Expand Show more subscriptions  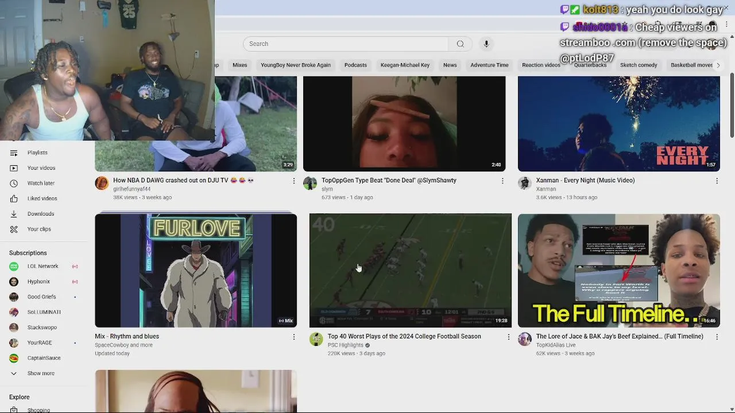(40, 373)
